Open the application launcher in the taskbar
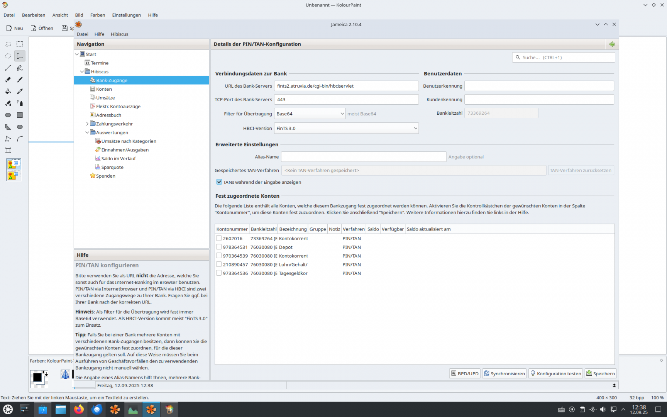 tap(8, 409)
